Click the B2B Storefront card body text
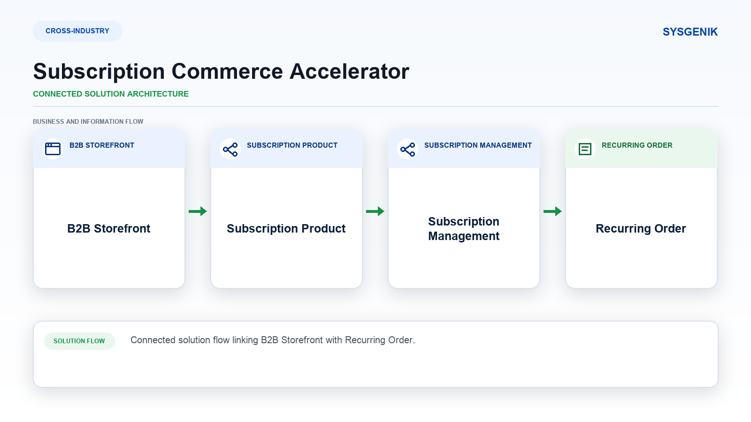Screen dimensions: 751x422 tap(109, 228)
